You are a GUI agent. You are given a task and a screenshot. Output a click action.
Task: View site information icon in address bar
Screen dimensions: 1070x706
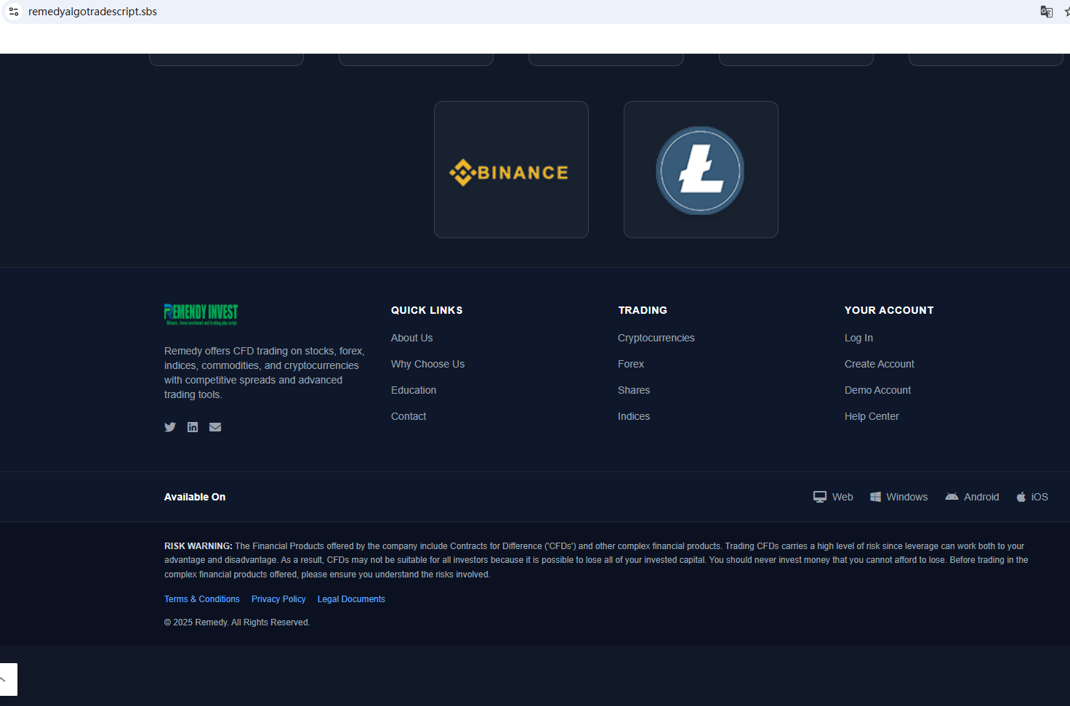(14, 12)
